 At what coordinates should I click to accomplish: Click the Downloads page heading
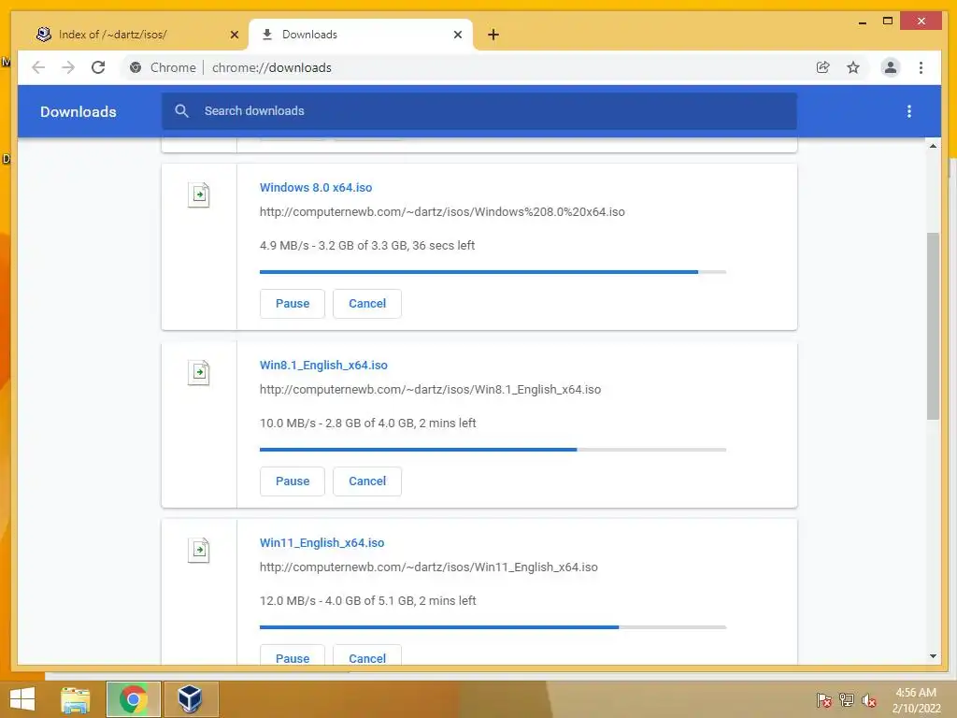[79, 112]
